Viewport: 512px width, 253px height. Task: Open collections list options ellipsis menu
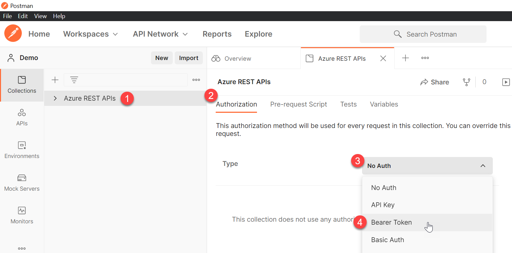(x=196, y=80)
